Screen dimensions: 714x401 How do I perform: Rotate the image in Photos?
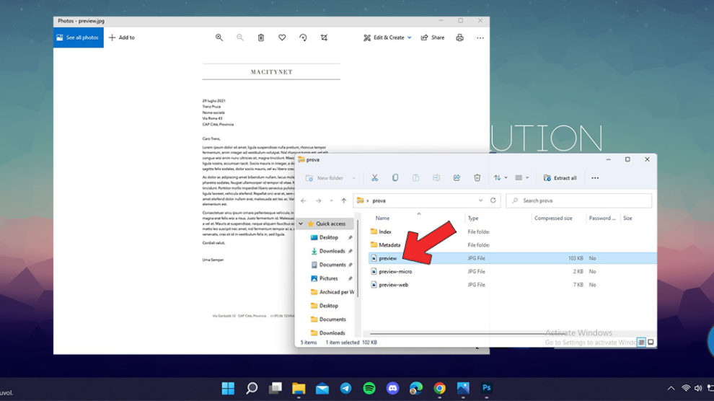point(303,38)
